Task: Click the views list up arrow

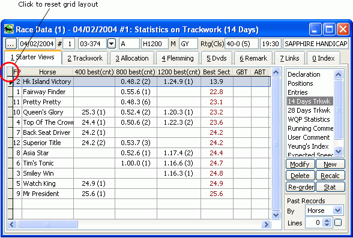Action: point(338,74)
